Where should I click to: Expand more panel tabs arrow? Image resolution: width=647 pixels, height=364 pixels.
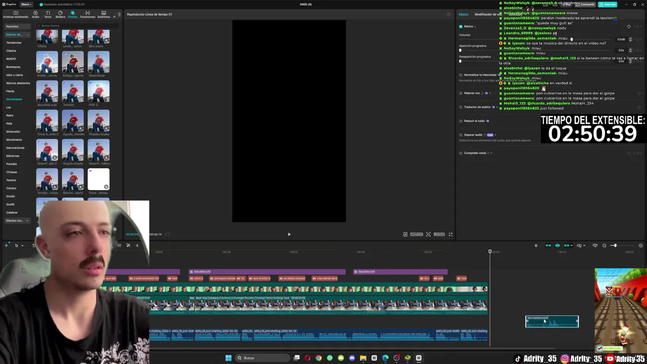tap(119, 14)
